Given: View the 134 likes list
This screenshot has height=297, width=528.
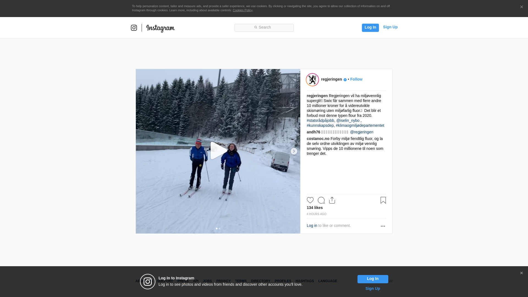Looking at the screenshot, I should pos(315,208).
